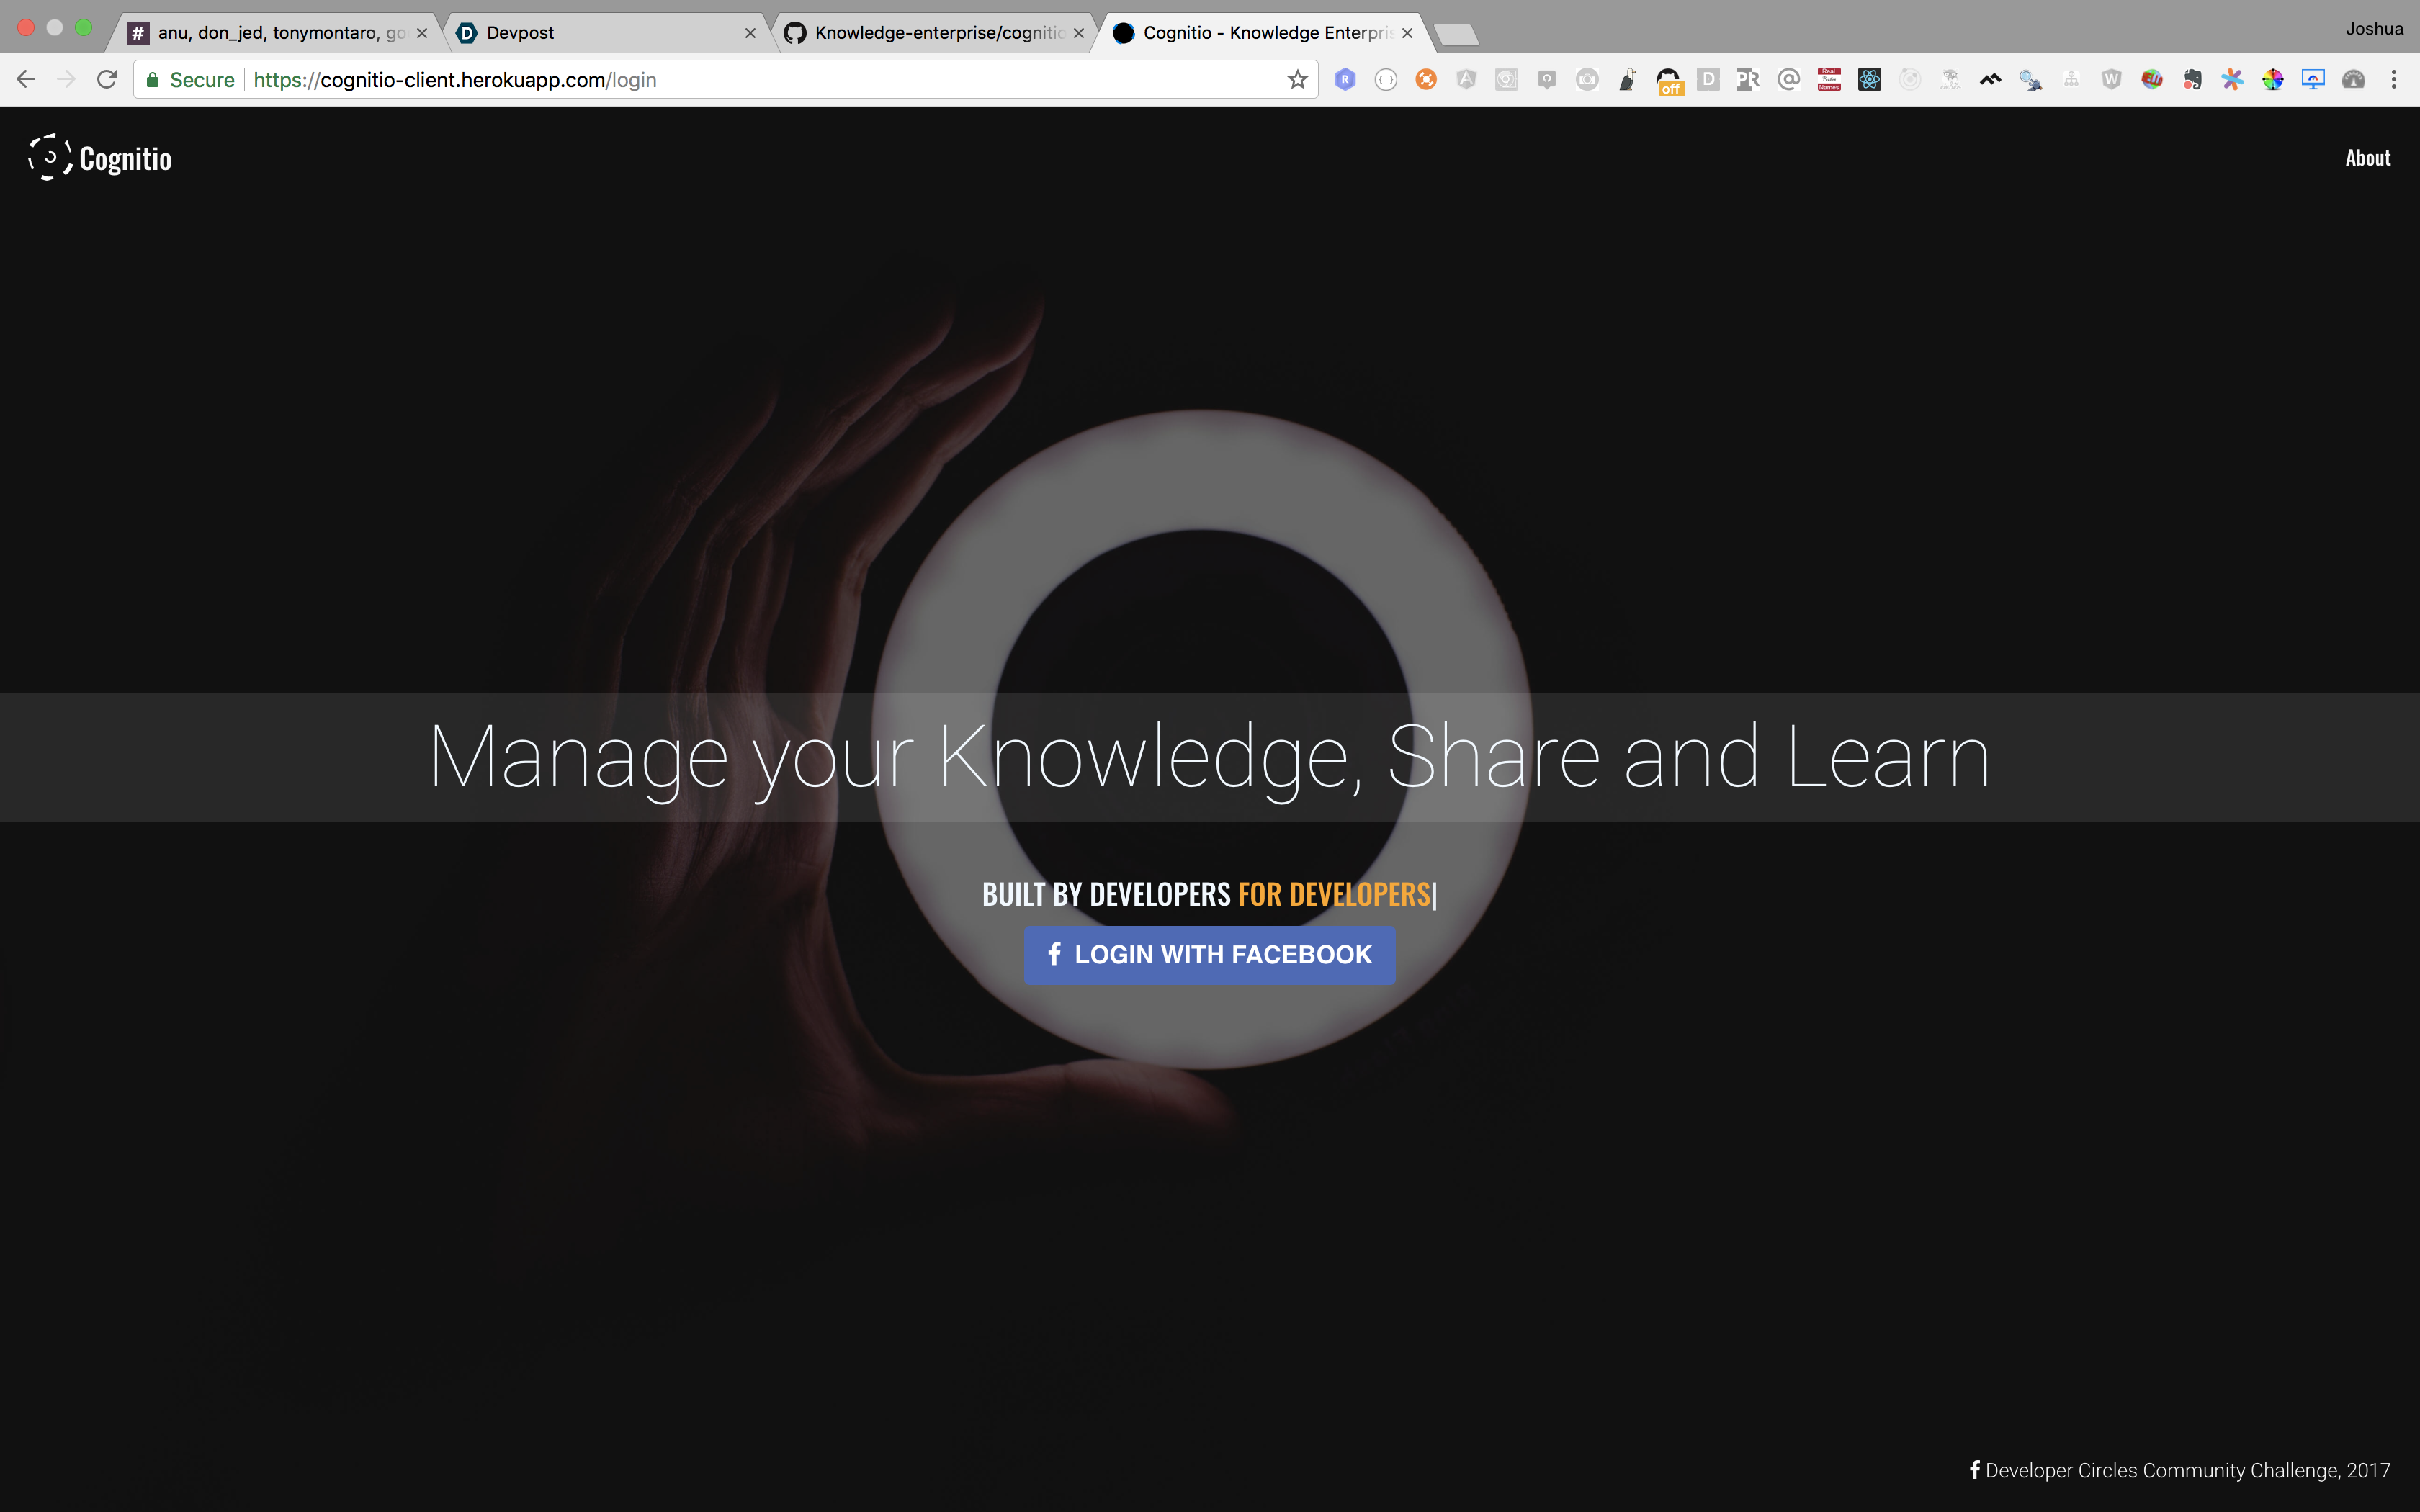The height and width of the screenshot is (1512, 2420).
Task: Open the About link
Action: (x=2367, y=158)
